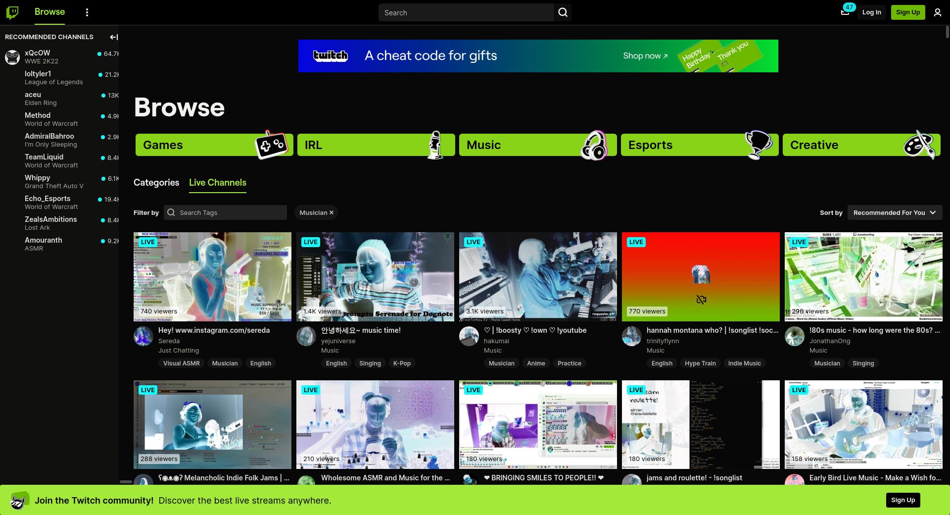Switch to the Categories tab
This screenshot has width=950, height=515.
point(156,182)
